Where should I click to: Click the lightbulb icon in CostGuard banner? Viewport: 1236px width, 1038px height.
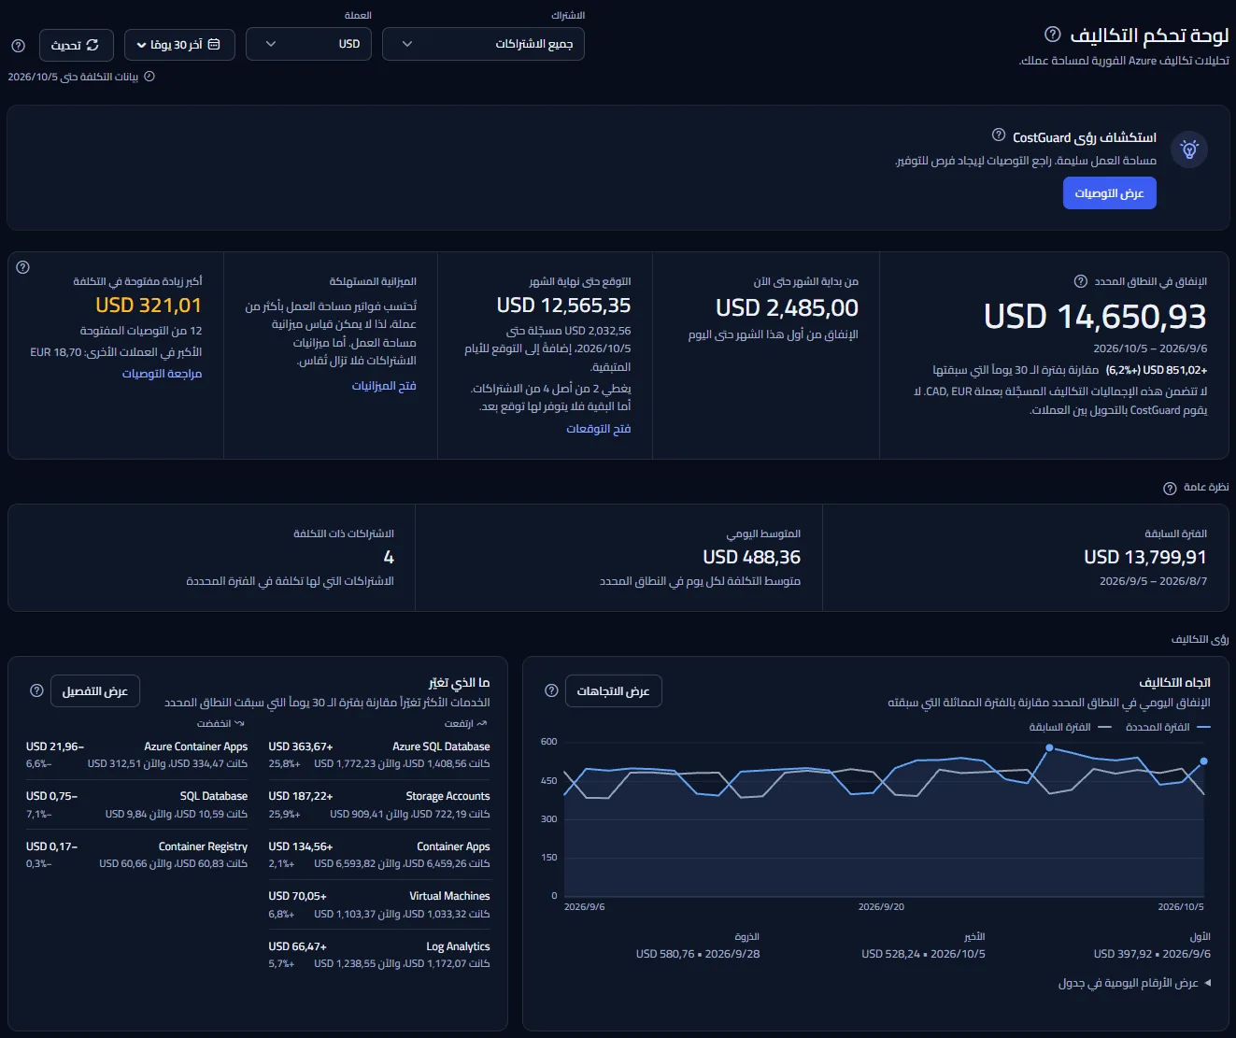click(1189, 149)
